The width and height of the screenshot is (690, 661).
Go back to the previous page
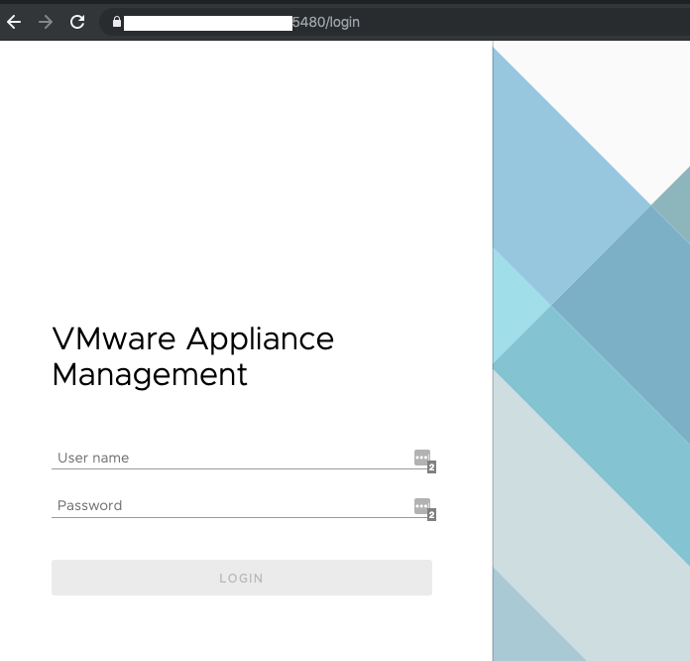(x=14, y=22)
